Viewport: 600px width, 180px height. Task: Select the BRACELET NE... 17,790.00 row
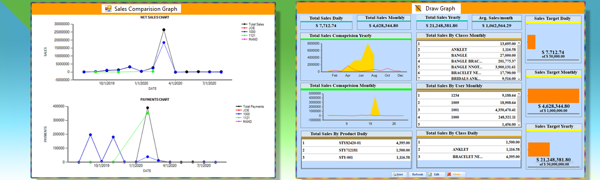click(x=467, y=73)
